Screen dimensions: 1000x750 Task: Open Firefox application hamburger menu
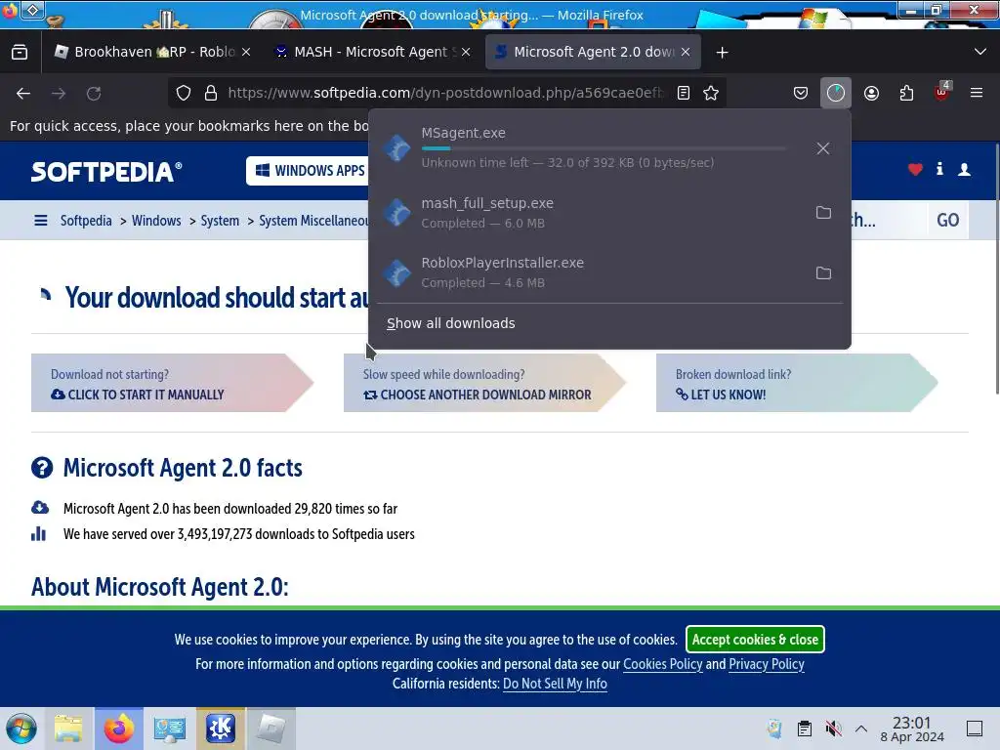pyautogui.click(x=977, y=93)
